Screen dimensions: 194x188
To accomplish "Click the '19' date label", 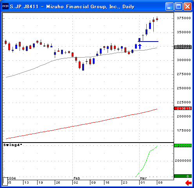I will coord(41,183).
